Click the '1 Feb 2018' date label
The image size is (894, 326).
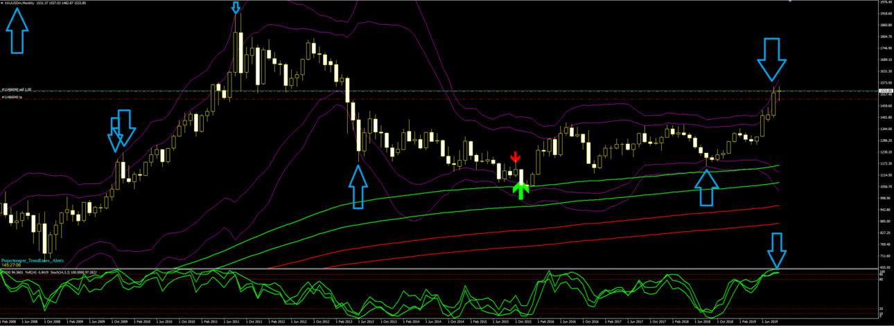(682, 321)
